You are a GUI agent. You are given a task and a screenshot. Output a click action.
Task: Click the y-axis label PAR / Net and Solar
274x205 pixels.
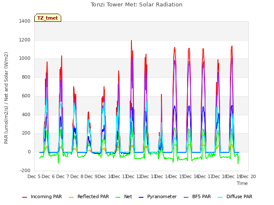tap(6, 98)
